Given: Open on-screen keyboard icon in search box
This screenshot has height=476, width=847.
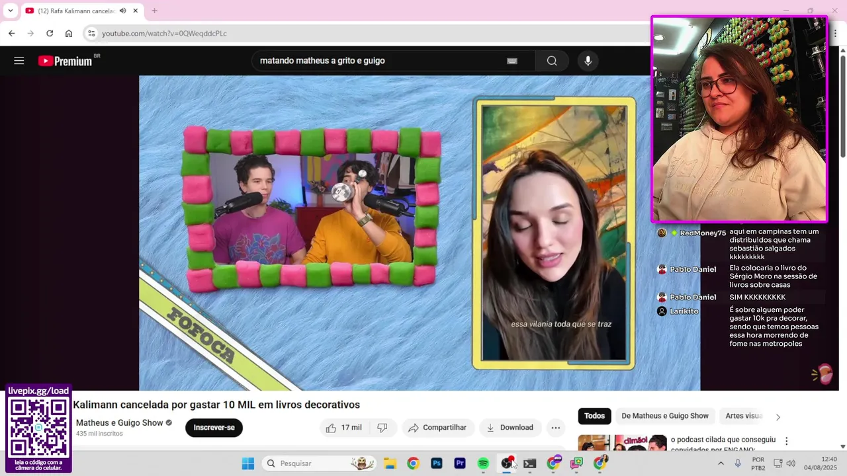Looking at the screenshot, I should pos(512,61).
